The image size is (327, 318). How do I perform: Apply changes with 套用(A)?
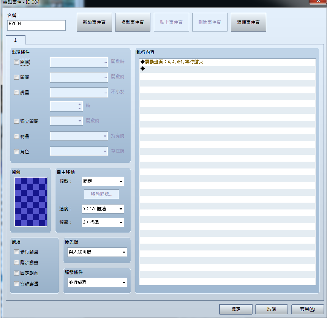[x=308, y=309]
